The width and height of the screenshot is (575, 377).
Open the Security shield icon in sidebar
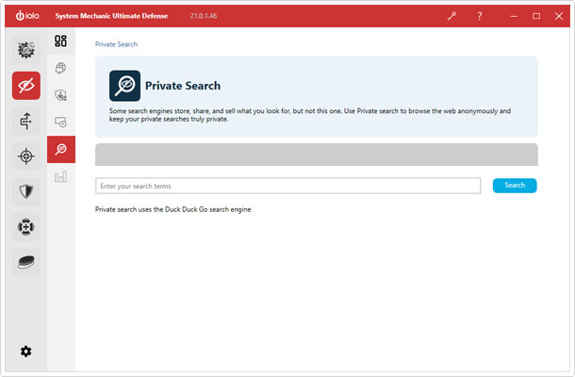click(x=26, y=191)
